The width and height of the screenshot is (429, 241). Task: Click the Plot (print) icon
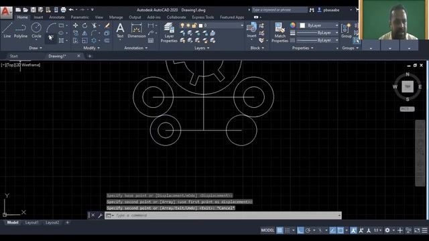[x=63, y=10]
